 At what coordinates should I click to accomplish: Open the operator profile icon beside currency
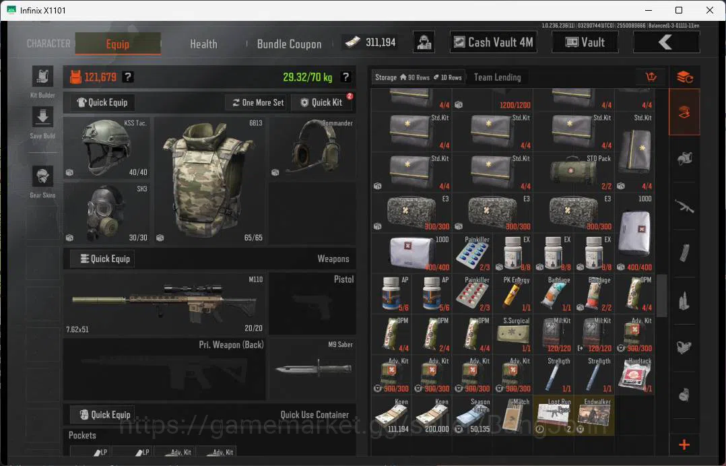pyautogui.click(x=424, y=42)
